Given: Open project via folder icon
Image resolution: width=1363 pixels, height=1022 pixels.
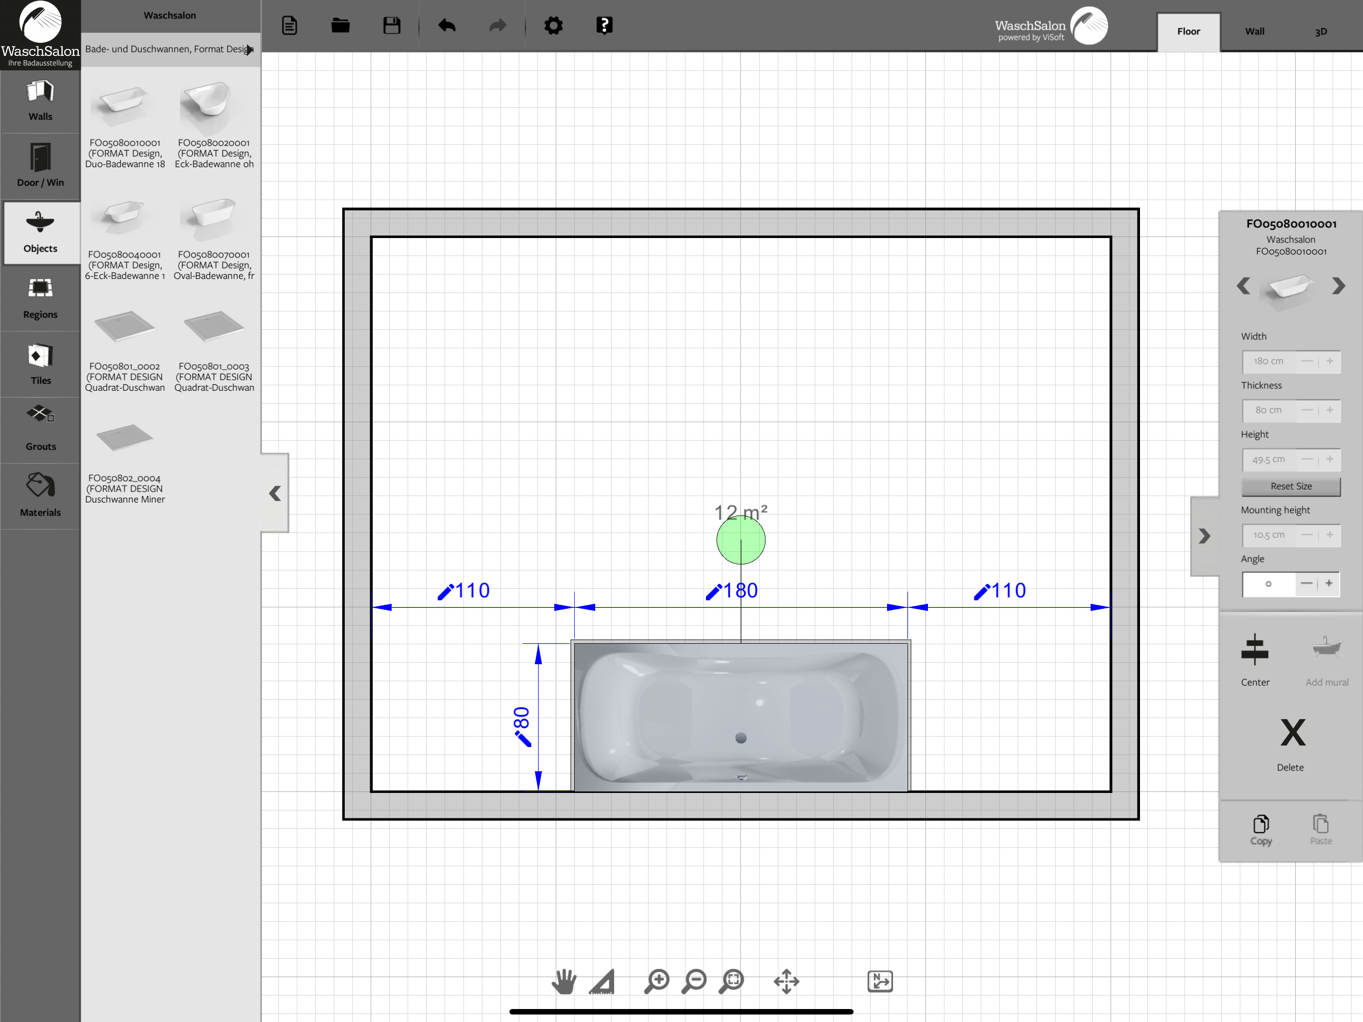Looking at the screenshot, I should 340,25.
